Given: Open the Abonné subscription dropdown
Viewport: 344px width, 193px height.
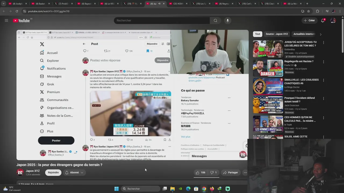Looking at the screenshot, I should (74, 173).
